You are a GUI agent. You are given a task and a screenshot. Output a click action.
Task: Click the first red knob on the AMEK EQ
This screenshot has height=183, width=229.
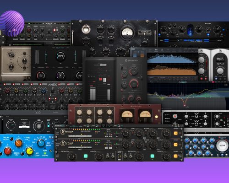[7, 91]
